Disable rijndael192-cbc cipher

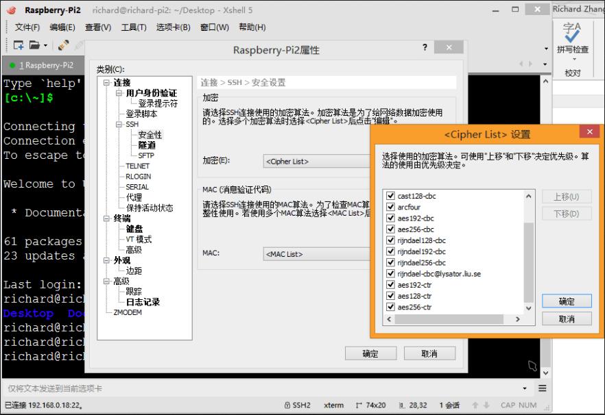[390, 251]
